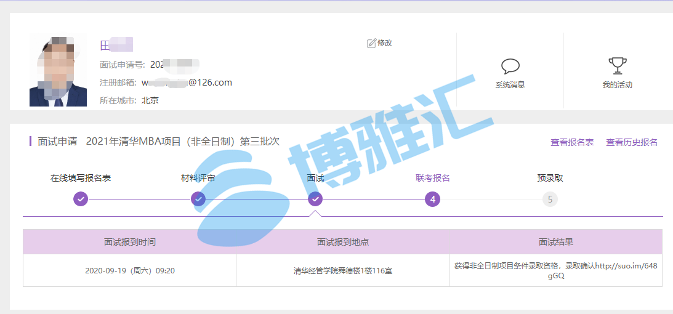Click the applicant profile photo

click(58, 71)
